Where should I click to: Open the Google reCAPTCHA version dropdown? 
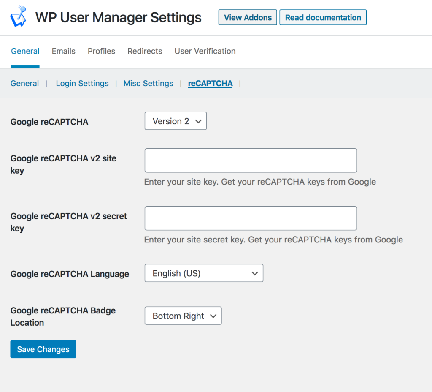(175, 121)
